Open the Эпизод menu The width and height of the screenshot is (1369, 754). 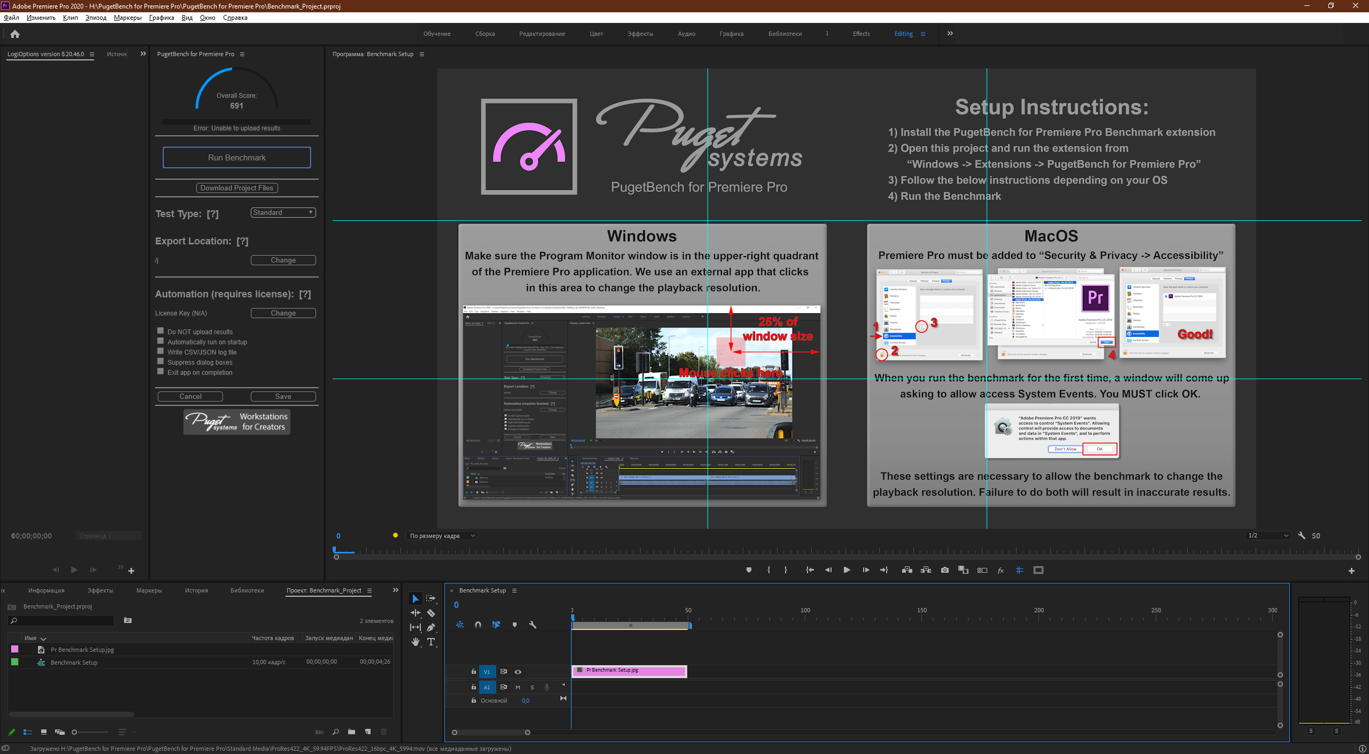tap(96, 18)
